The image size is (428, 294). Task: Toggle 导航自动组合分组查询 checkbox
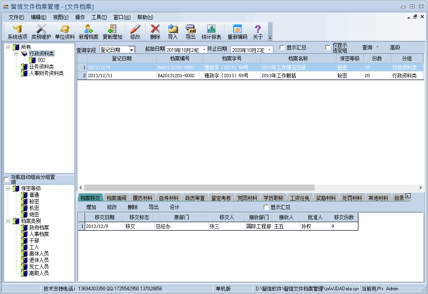(x=7, y=179)
